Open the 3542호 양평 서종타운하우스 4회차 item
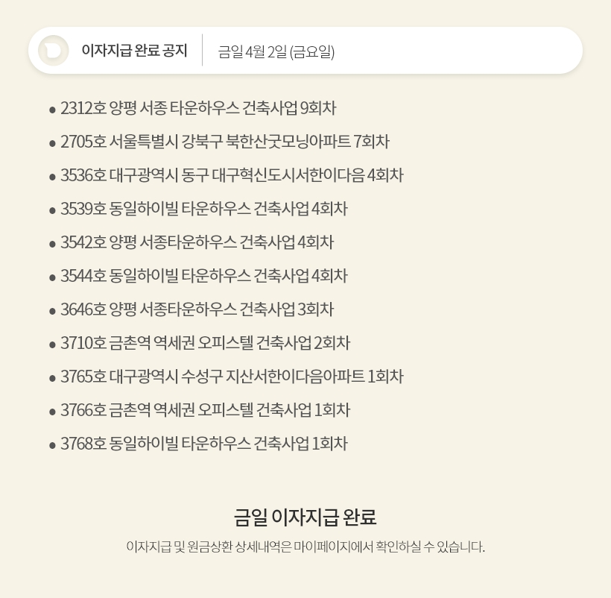611x598 pixels. click(x=197, y=243)
